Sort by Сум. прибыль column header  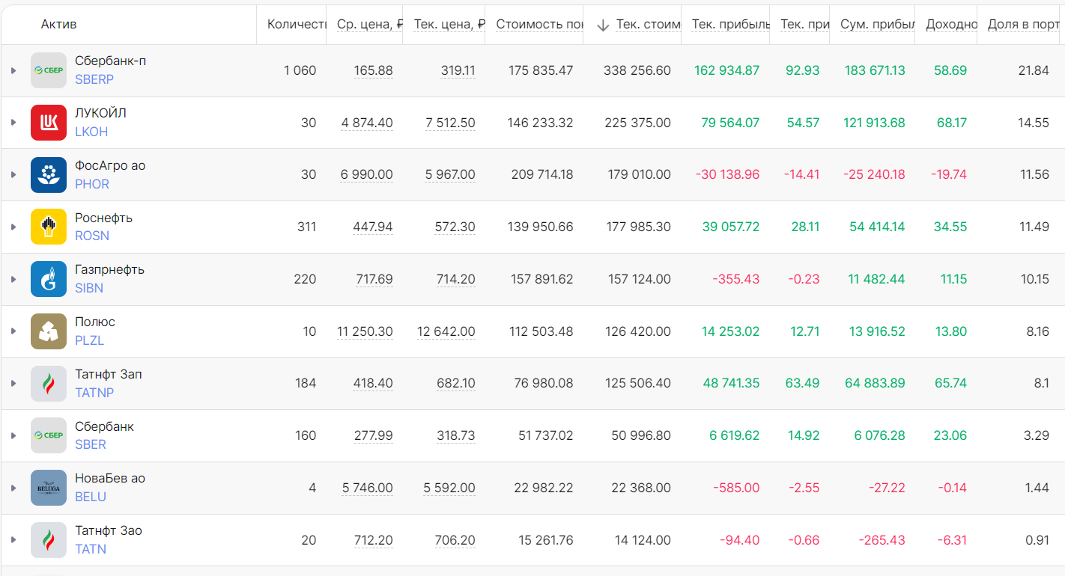coord(878,25)
